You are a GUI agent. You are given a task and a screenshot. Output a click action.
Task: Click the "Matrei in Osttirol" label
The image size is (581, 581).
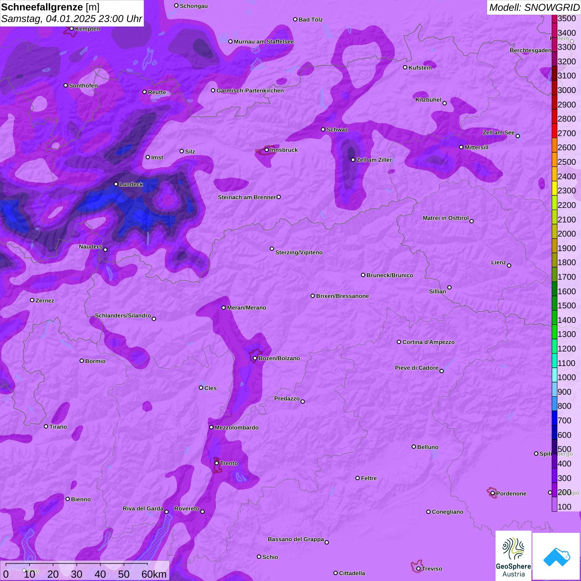[x=446, y=218]
